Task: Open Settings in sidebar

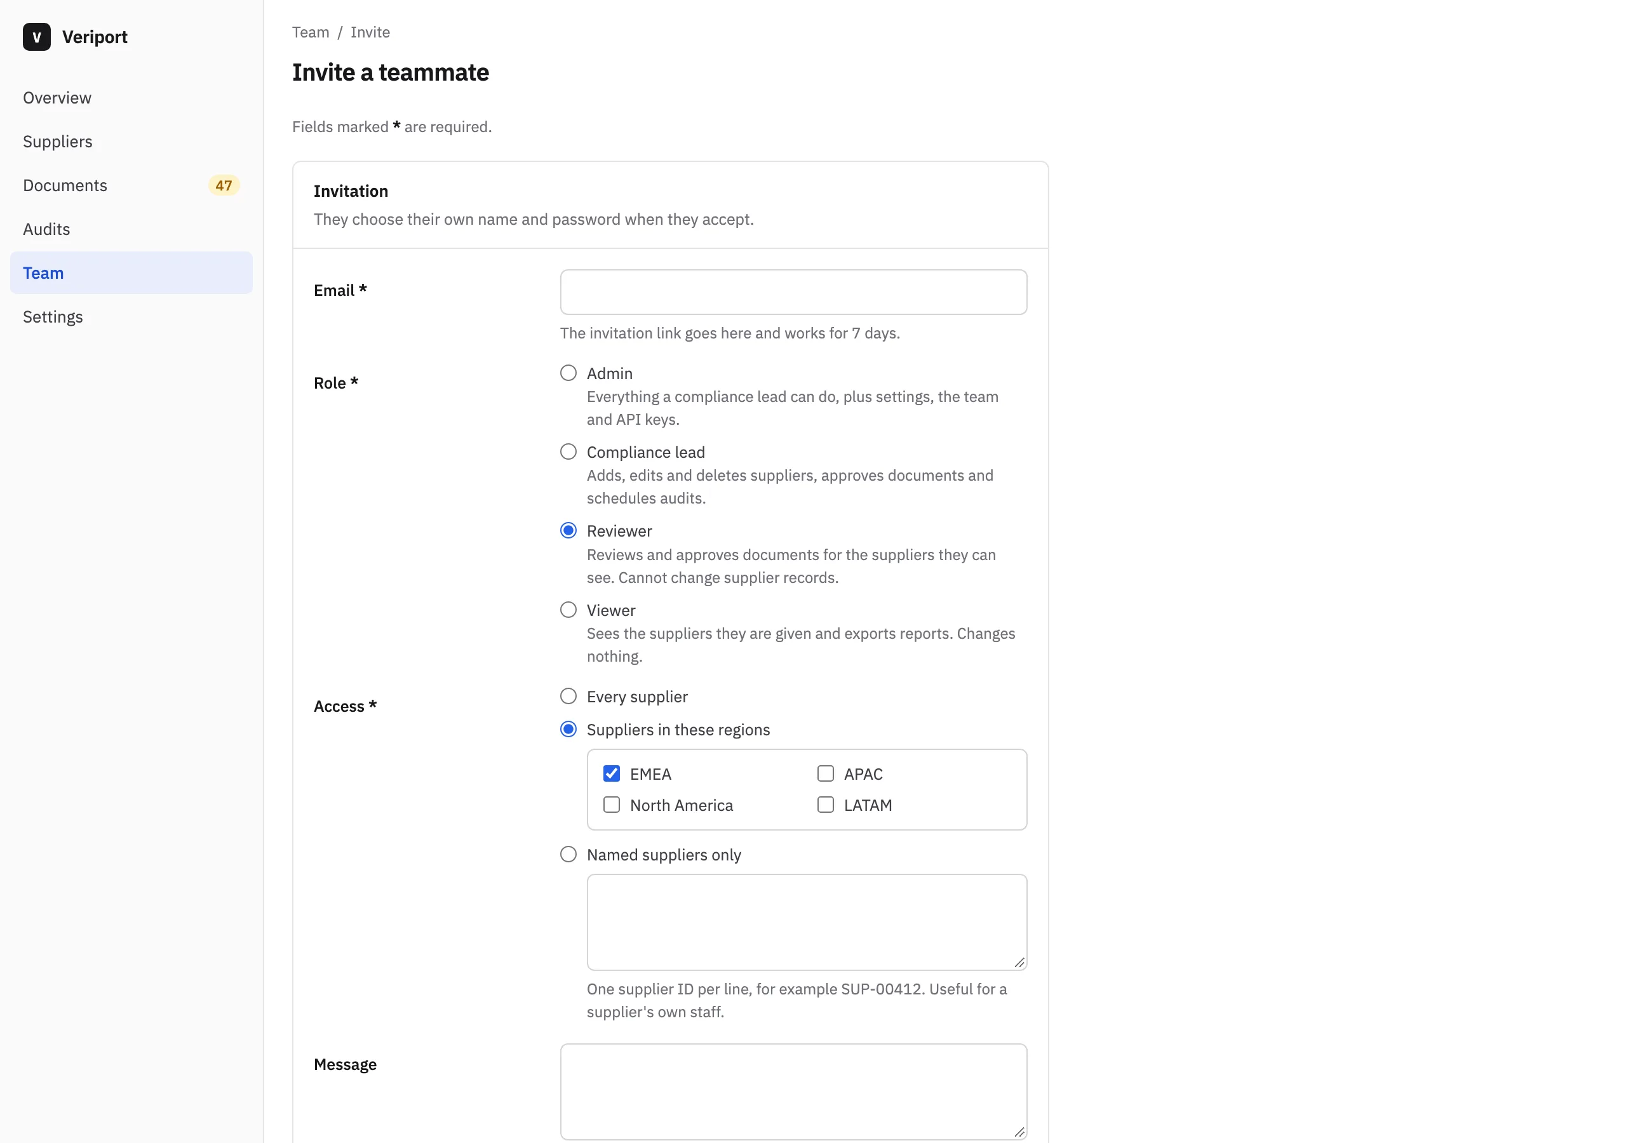Action: (x=131, y=317)
